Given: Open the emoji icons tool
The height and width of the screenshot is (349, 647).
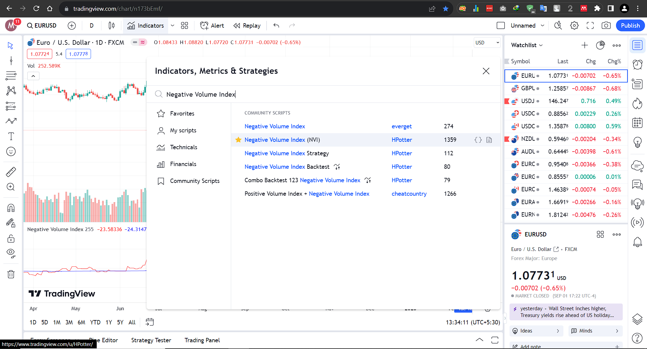Looking at the screenshot, I should [x=11, y=152].
